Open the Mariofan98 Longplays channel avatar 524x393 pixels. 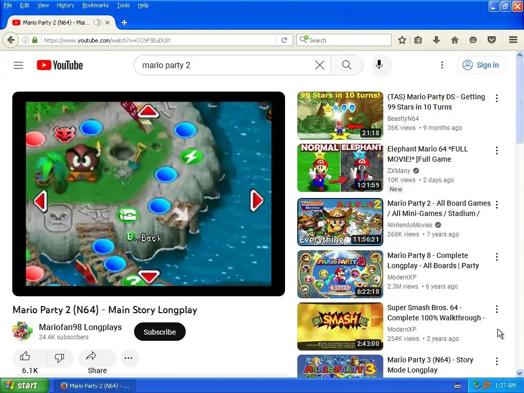pos(22,331)
